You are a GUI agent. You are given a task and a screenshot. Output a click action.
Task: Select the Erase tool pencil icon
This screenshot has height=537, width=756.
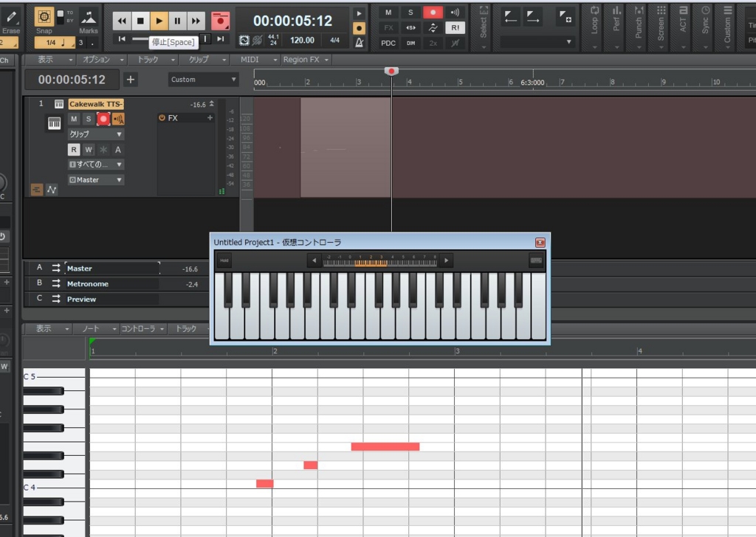point(10,17)
